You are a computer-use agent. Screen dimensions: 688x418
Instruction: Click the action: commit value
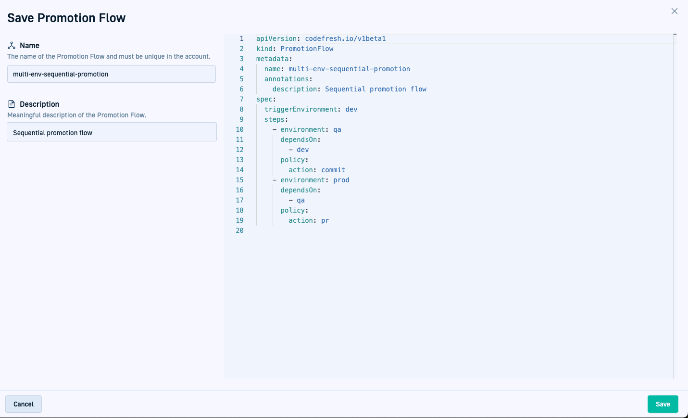click(x=333, y=170)
